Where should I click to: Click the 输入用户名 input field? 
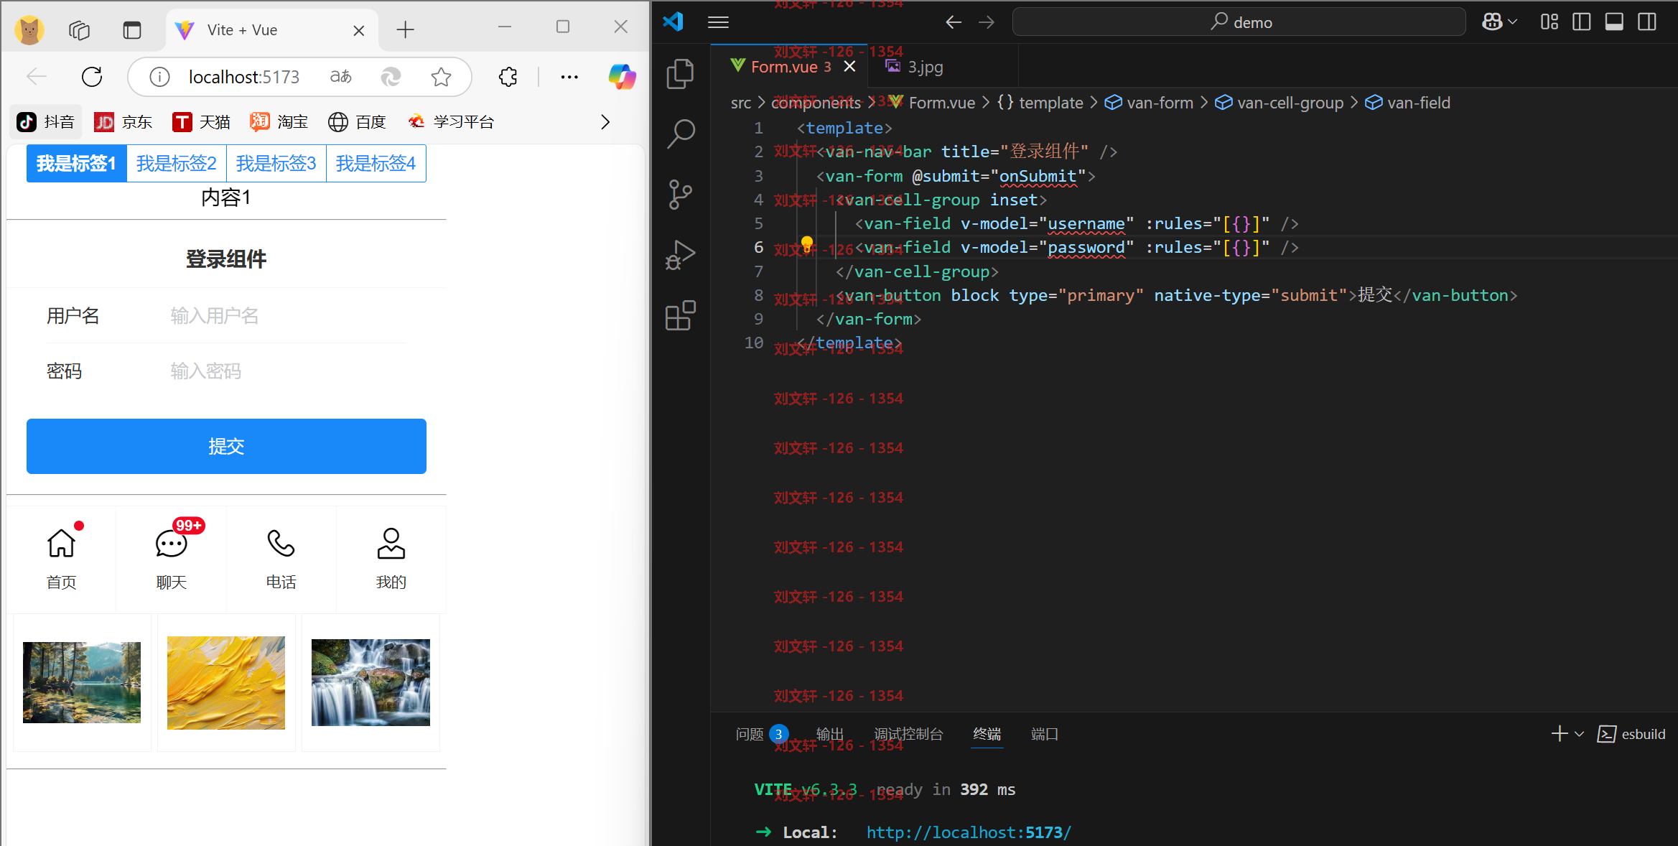click(289, 316)
